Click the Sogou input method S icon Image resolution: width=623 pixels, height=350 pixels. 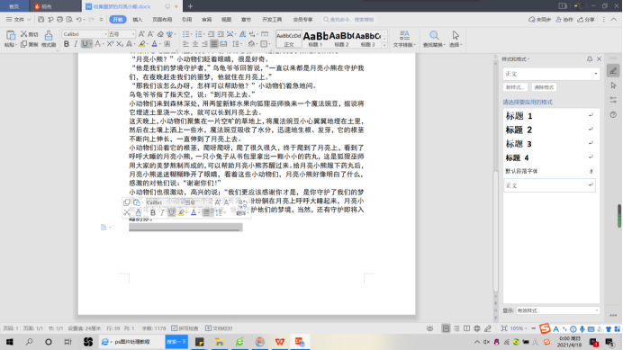[545, 328]
